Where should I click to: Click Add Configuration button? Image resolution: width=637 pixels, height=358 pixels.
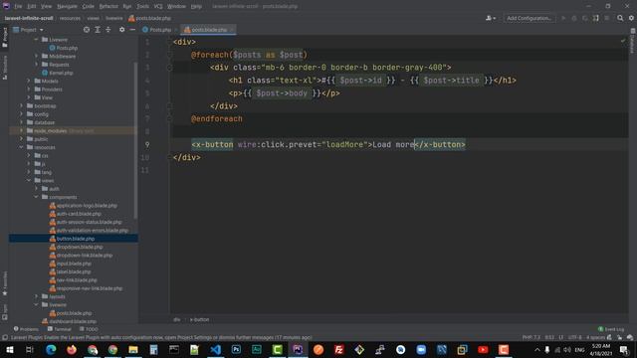pyautogui.click(x=529, y=18)
